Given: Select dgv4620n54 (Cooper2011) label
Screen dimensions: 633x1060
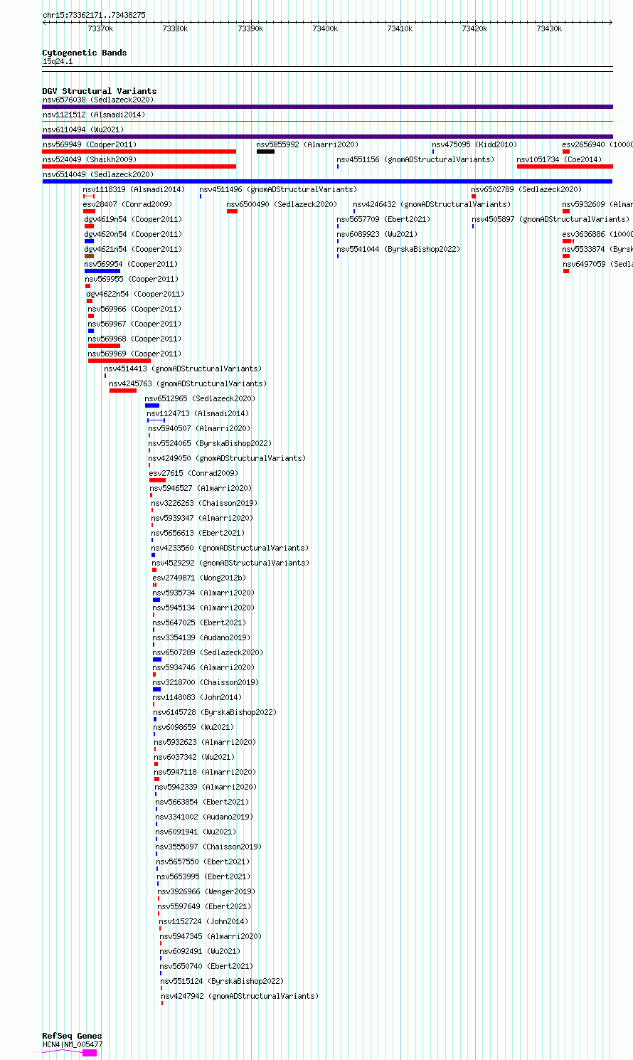Looking at the screenshot, I should [x=133, y=234].
